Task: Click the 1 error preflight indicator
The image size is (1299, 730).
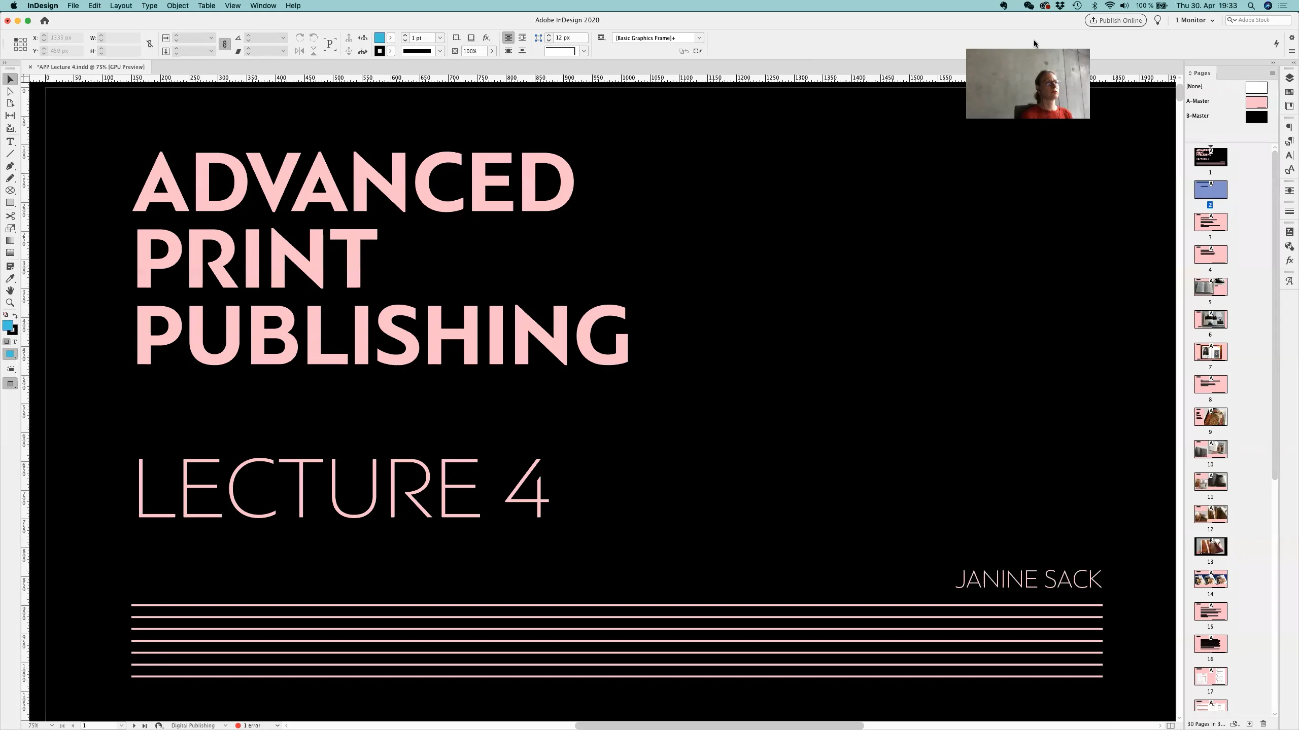Action: pyautogui.click(x=252, y=725)
